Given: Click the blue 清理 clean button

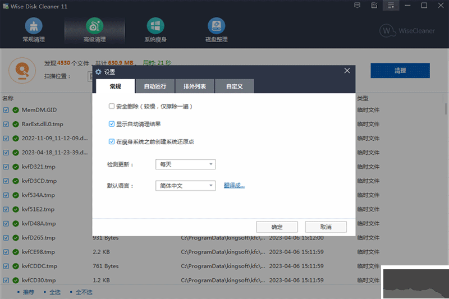Looking at the screenshot, I should [400, 70].
